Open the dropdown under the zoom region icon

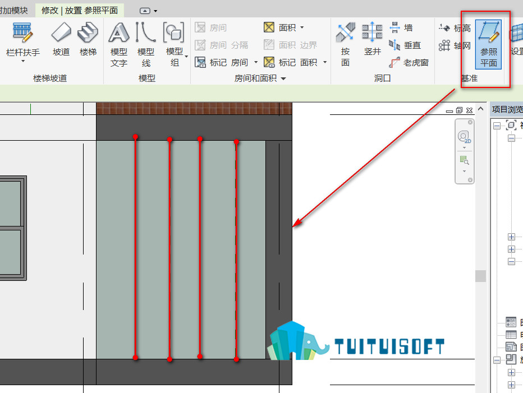click(x=464, y=172)
